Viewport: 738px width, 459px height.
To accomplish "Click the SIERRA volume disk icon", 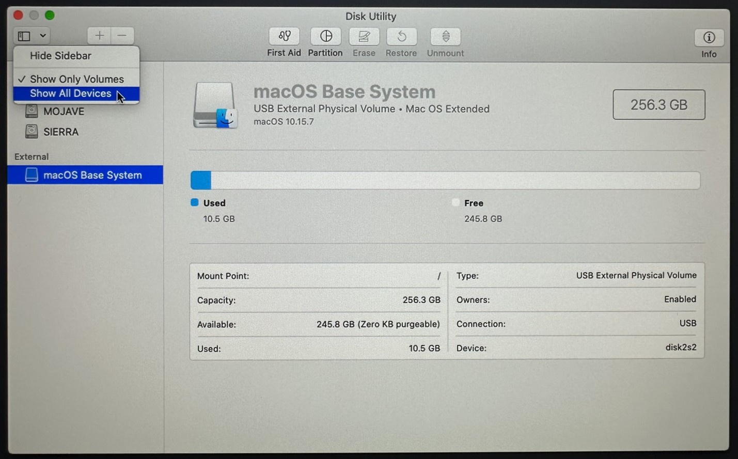I will (32, 132).
